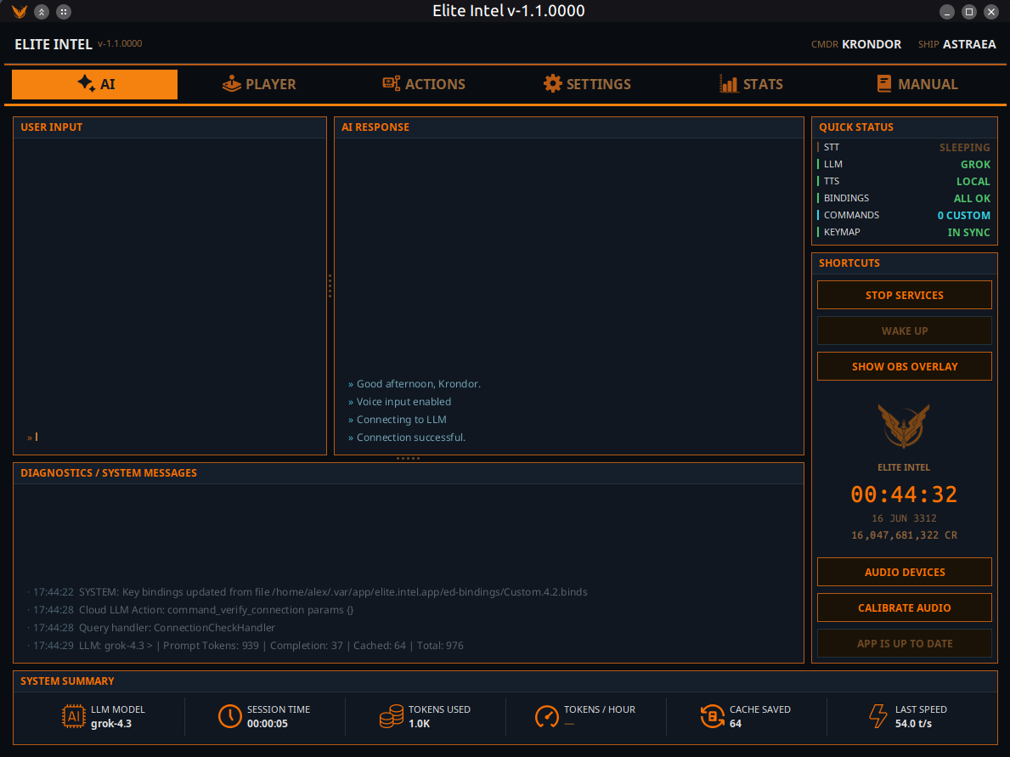1010x757 pixels.
Task: Click the title bar keep-above arrow icon
Action: 42,12
